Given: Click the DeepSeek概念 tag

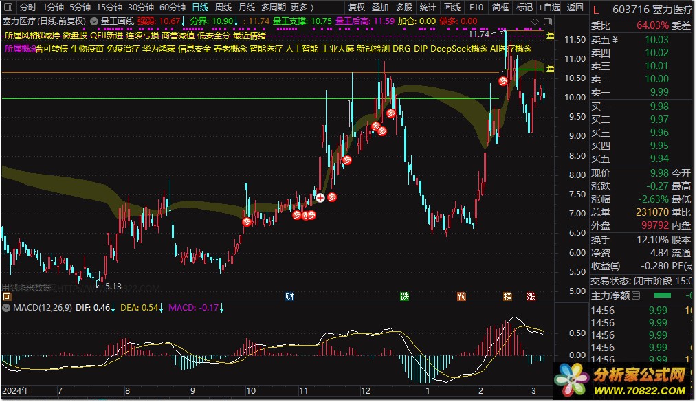Looking at the screenshot, I should [458, 48].
